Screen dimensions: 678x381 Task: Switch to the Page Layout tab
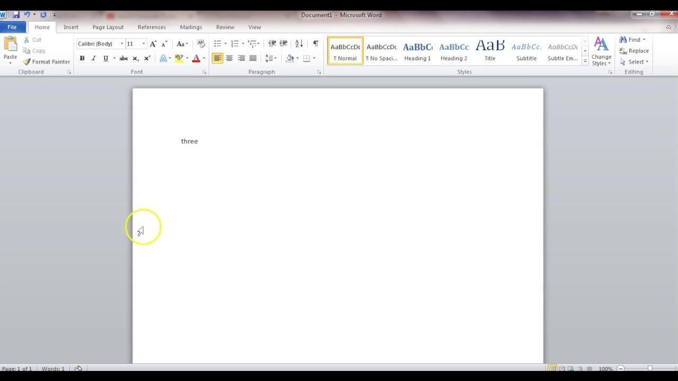pos(108,27)
